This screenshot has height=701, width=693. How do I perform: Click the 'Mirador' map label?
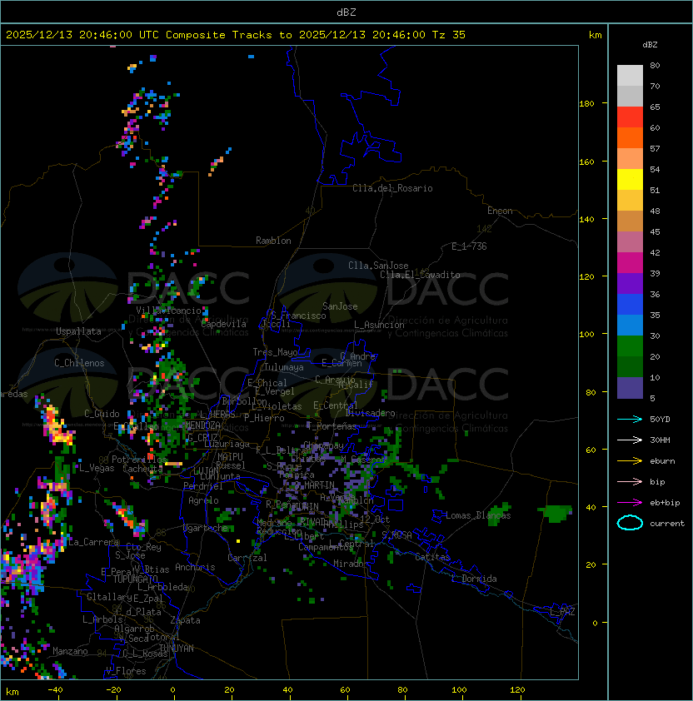pos(351,564)
